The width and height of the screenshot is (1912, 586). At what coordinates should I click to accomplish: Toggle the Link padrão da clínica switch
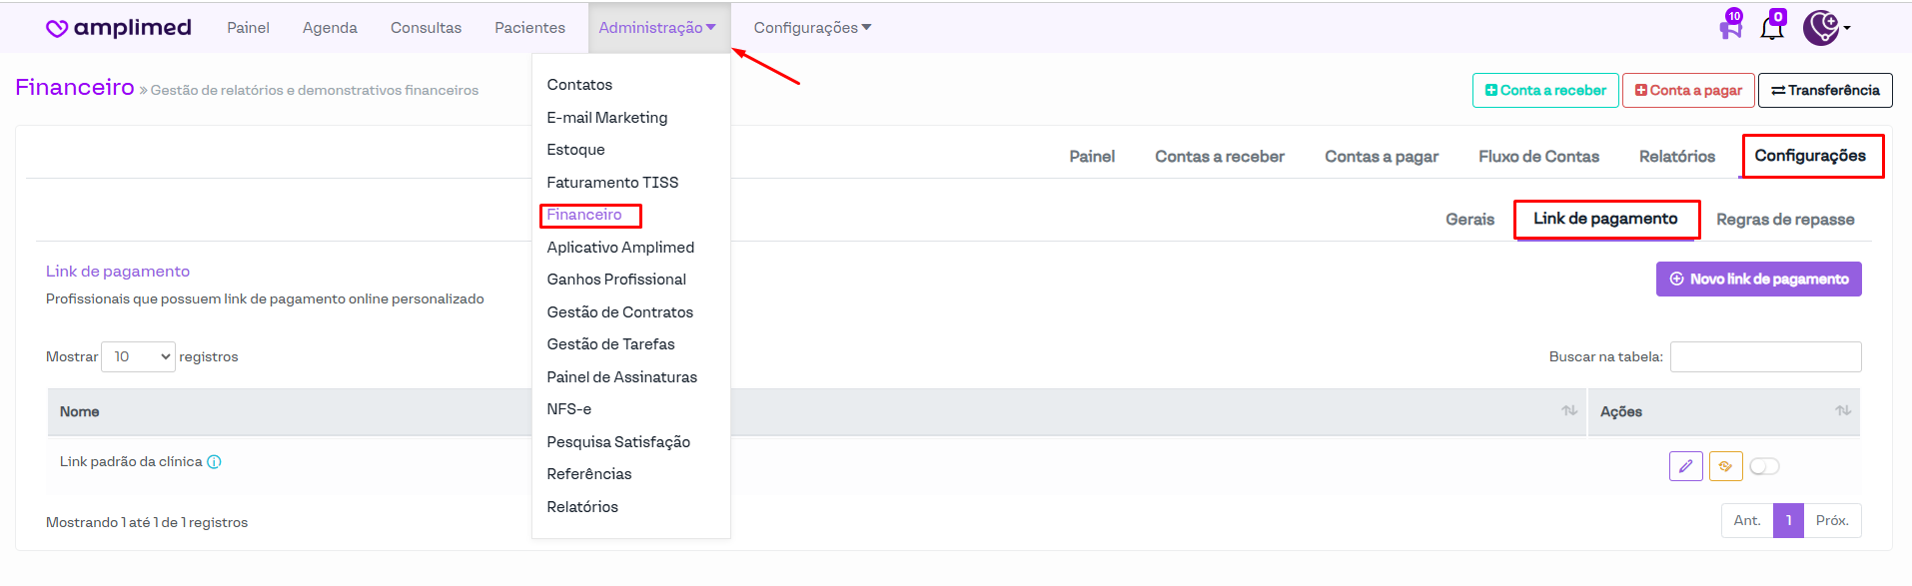[1764, 466]
